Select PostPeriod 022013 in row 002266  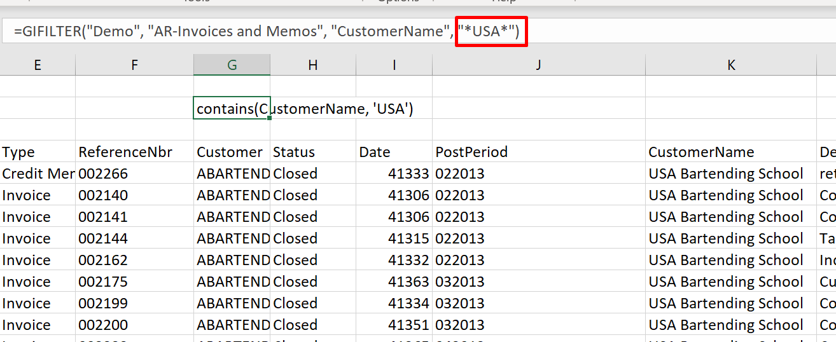pos(539,174)
